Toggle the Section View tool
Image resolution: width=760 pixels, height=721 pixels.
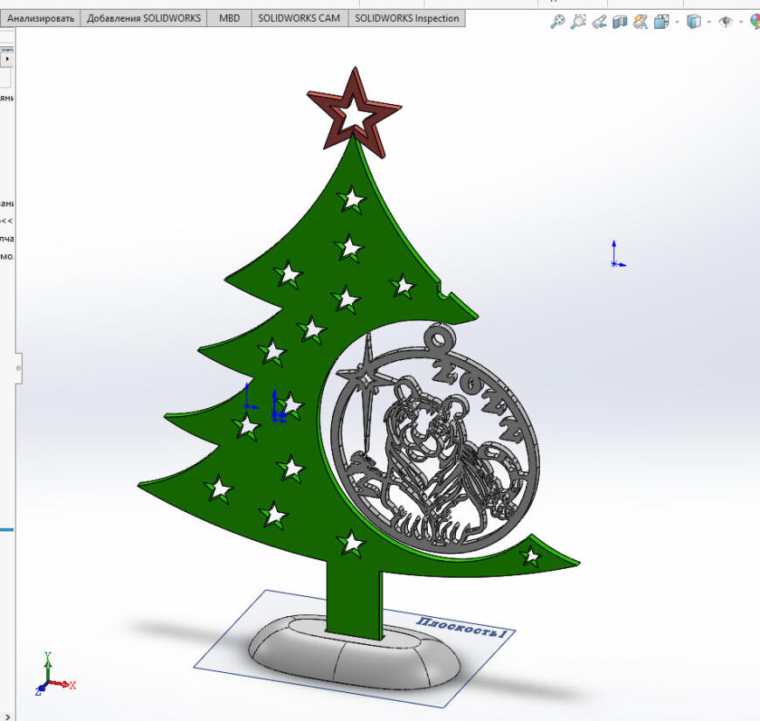click(x=620, y=22)
